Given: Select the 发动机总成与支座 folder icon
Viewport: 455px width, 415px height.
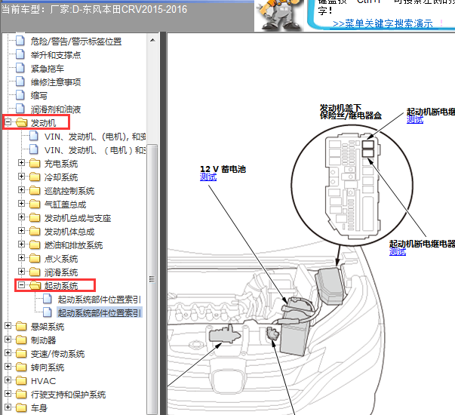Looking at the screenshot, I should tap(35, 218).
